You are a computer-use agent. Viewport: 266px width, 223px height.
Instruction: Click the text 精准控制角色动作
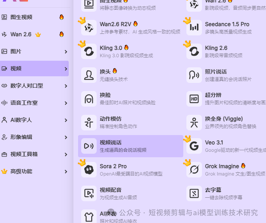click(x=118, y=126)
